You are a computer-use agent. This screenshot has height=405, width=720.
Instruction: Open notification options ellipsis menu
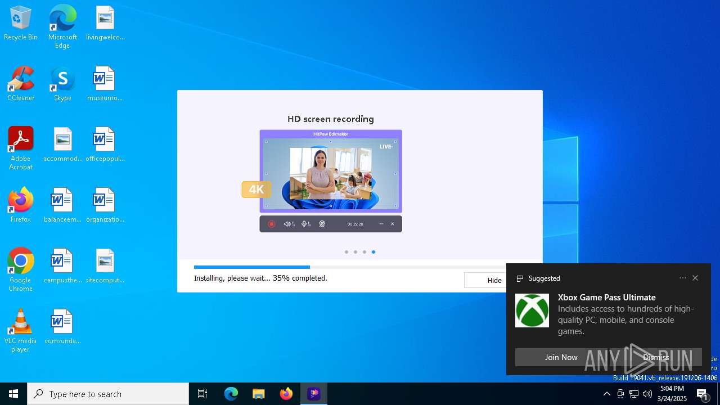pos(683,278)
